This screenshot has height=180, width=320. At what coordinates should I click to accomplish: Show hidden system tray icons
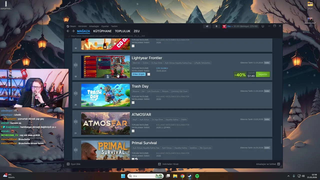click(288, 176)
